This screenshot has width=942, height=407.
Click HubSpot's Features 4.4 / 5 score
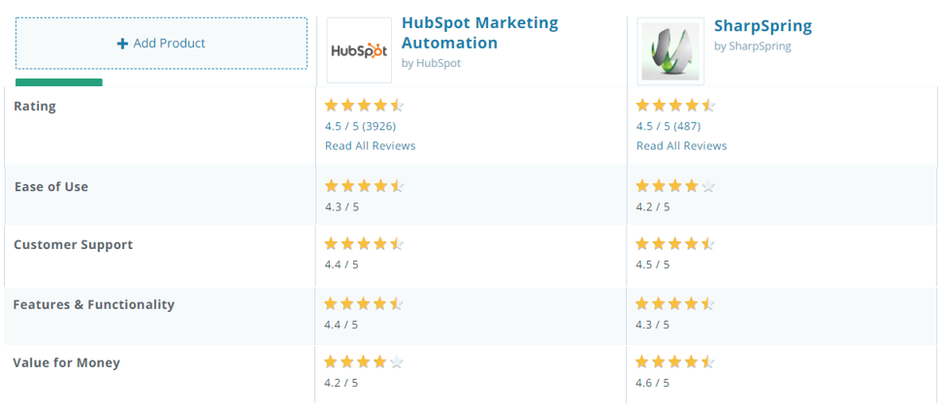point(341,325)
